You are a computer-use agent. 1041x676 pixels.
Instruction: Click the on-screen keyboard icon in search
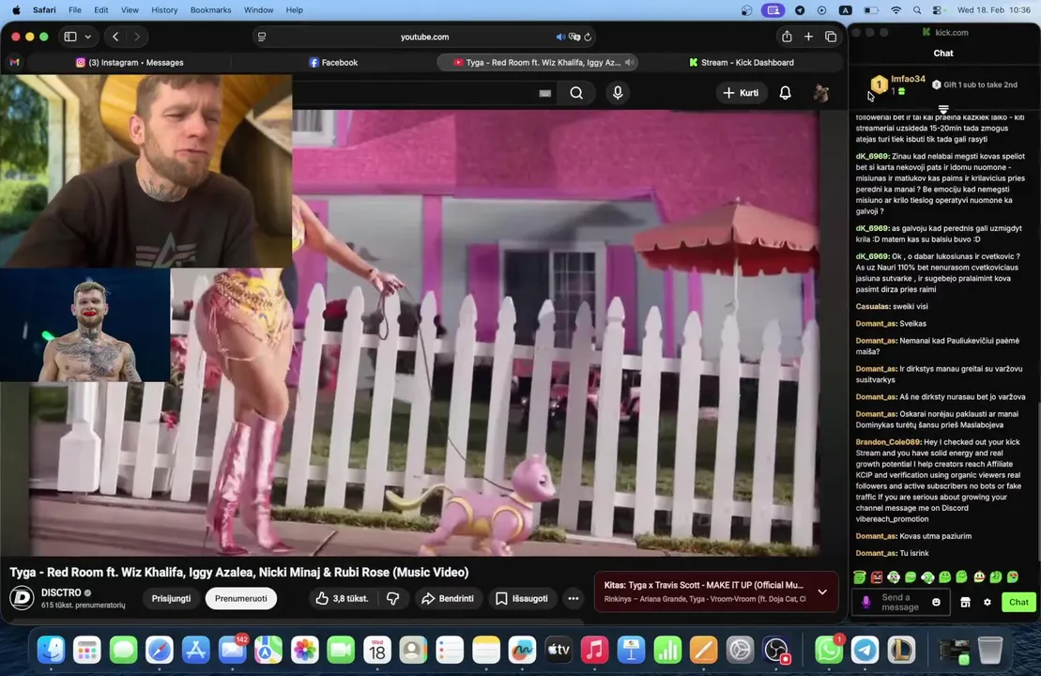tap(545, 93)
